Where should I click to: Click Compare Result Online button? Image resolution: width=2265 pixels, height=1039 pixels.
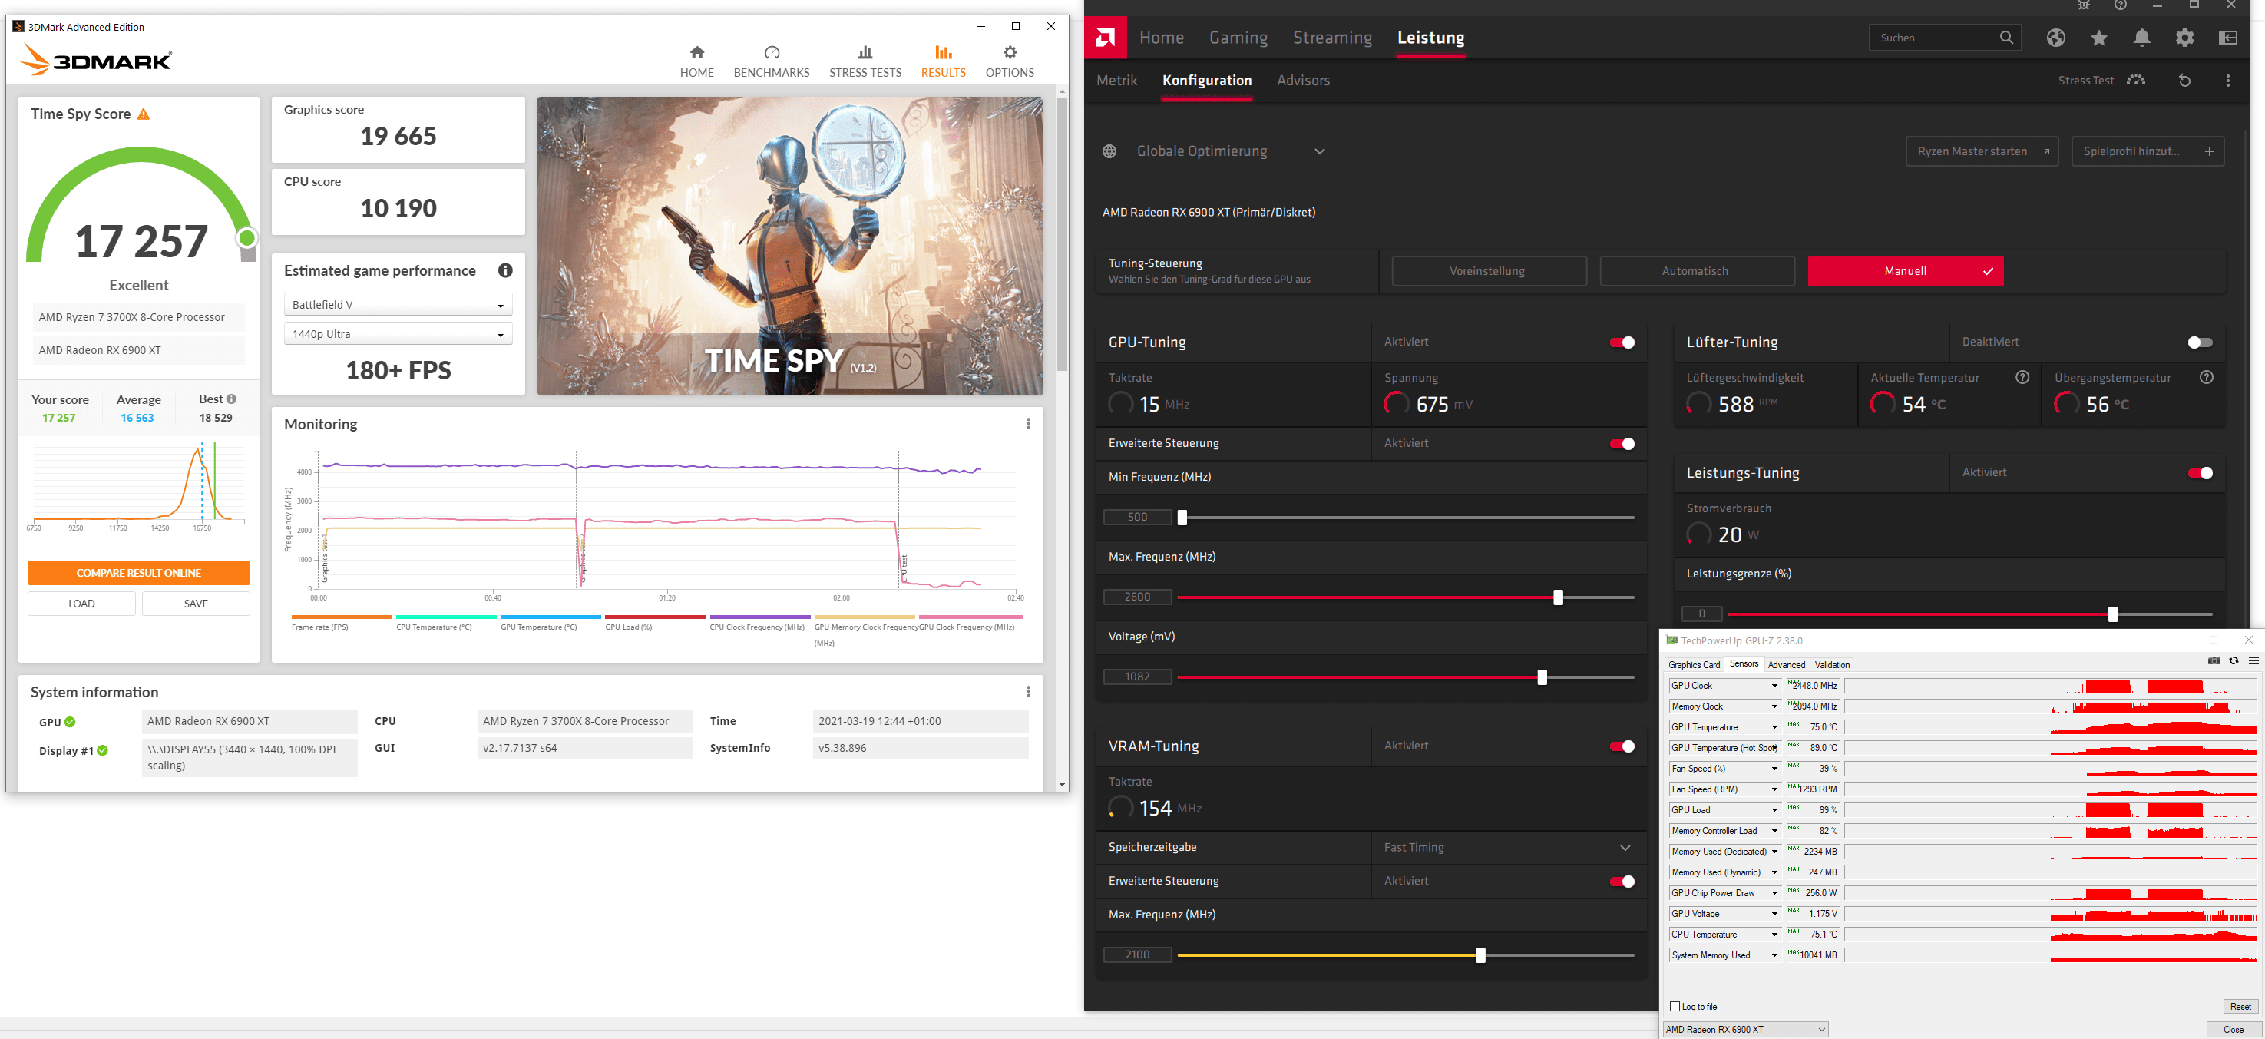[x=139, y=573]
